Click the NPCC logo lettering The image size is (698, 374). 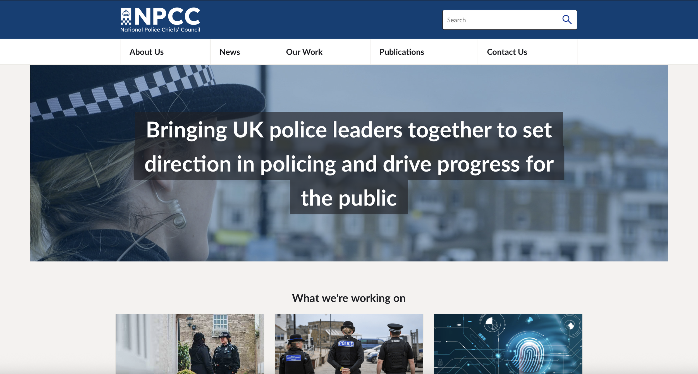pyautogui.click(x=167, y=16)
